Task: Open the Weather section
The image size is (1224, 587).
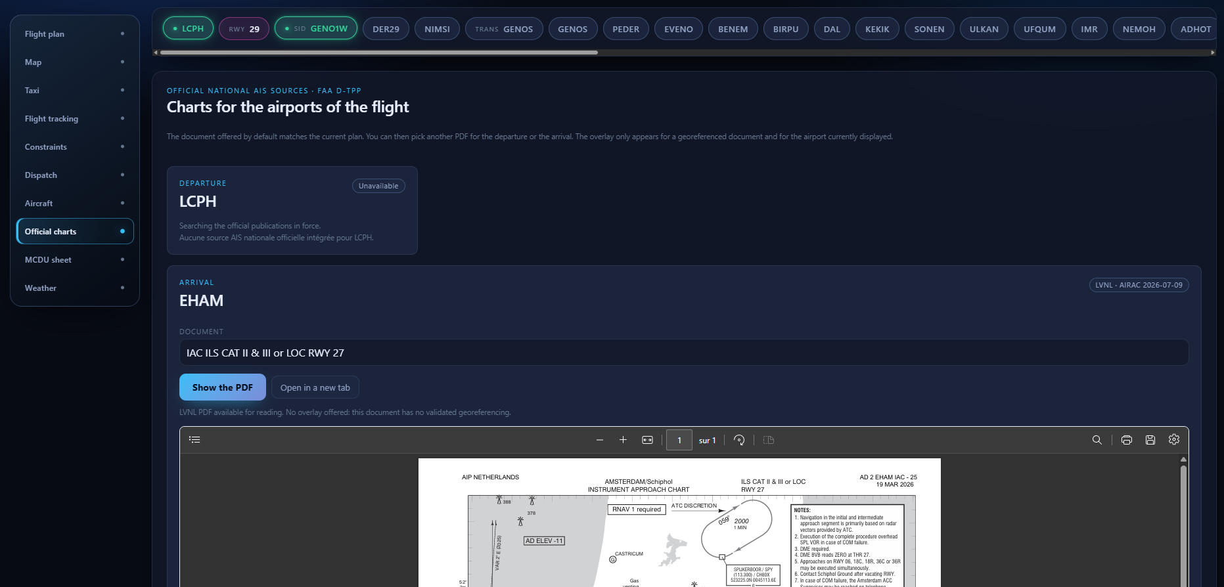Action: [x=75, y=288]
